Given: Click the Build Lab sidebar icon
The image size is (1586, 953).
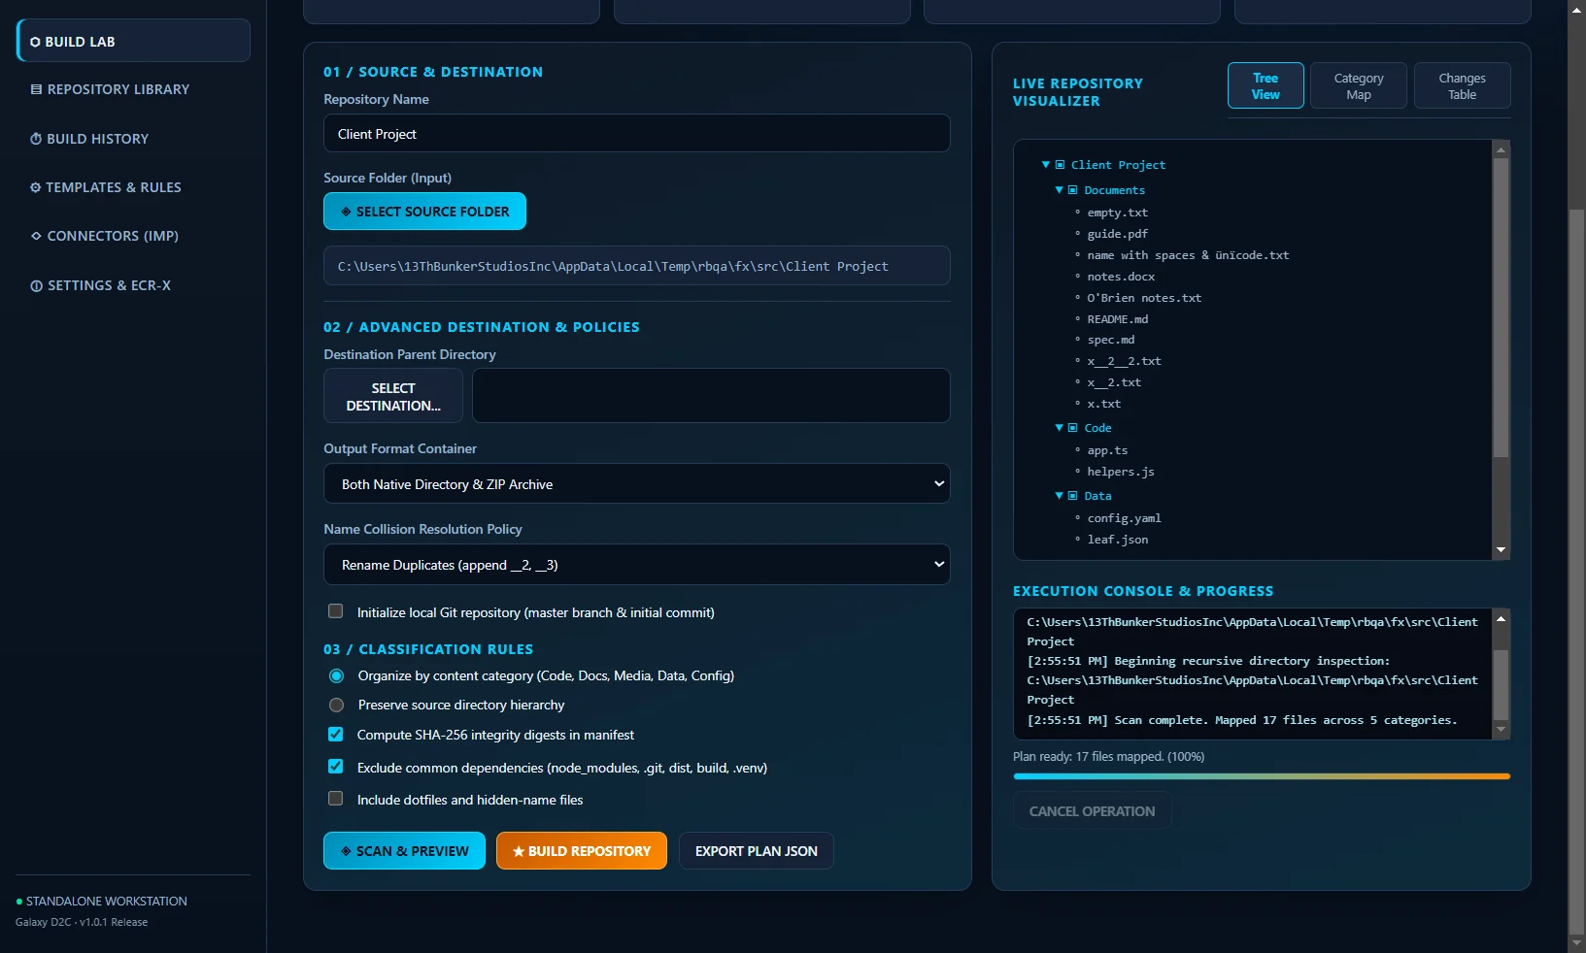Looking at the screenshot, I should (35, 42).
